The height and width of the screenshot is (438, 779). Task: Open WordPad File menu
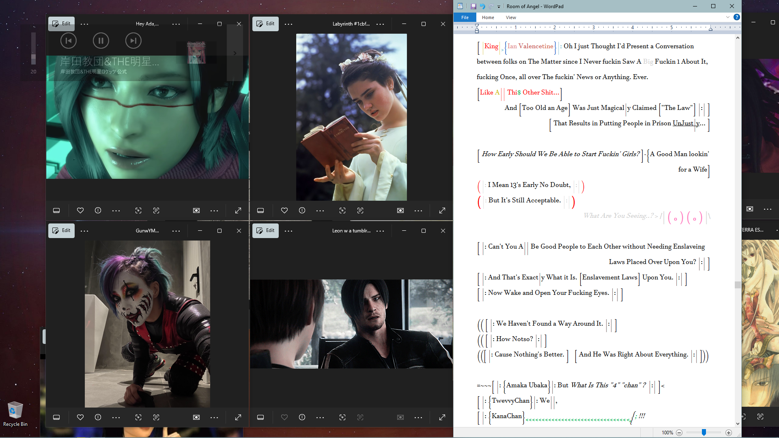point(465,17)
